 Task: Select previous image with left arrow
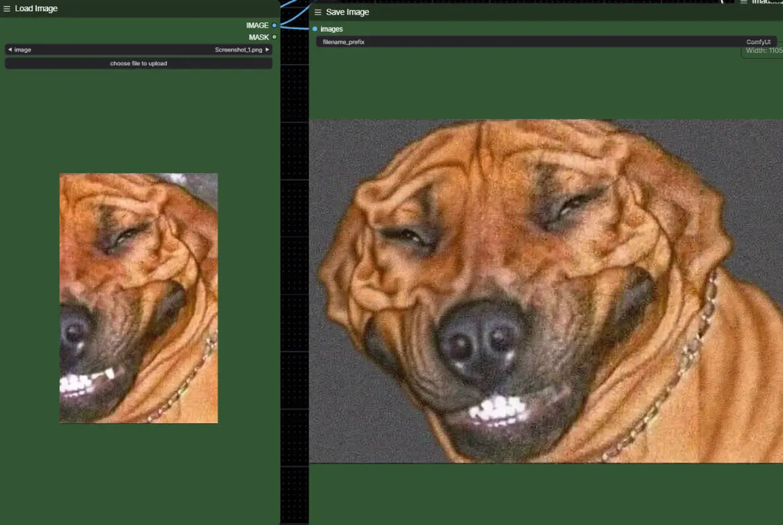10,50
